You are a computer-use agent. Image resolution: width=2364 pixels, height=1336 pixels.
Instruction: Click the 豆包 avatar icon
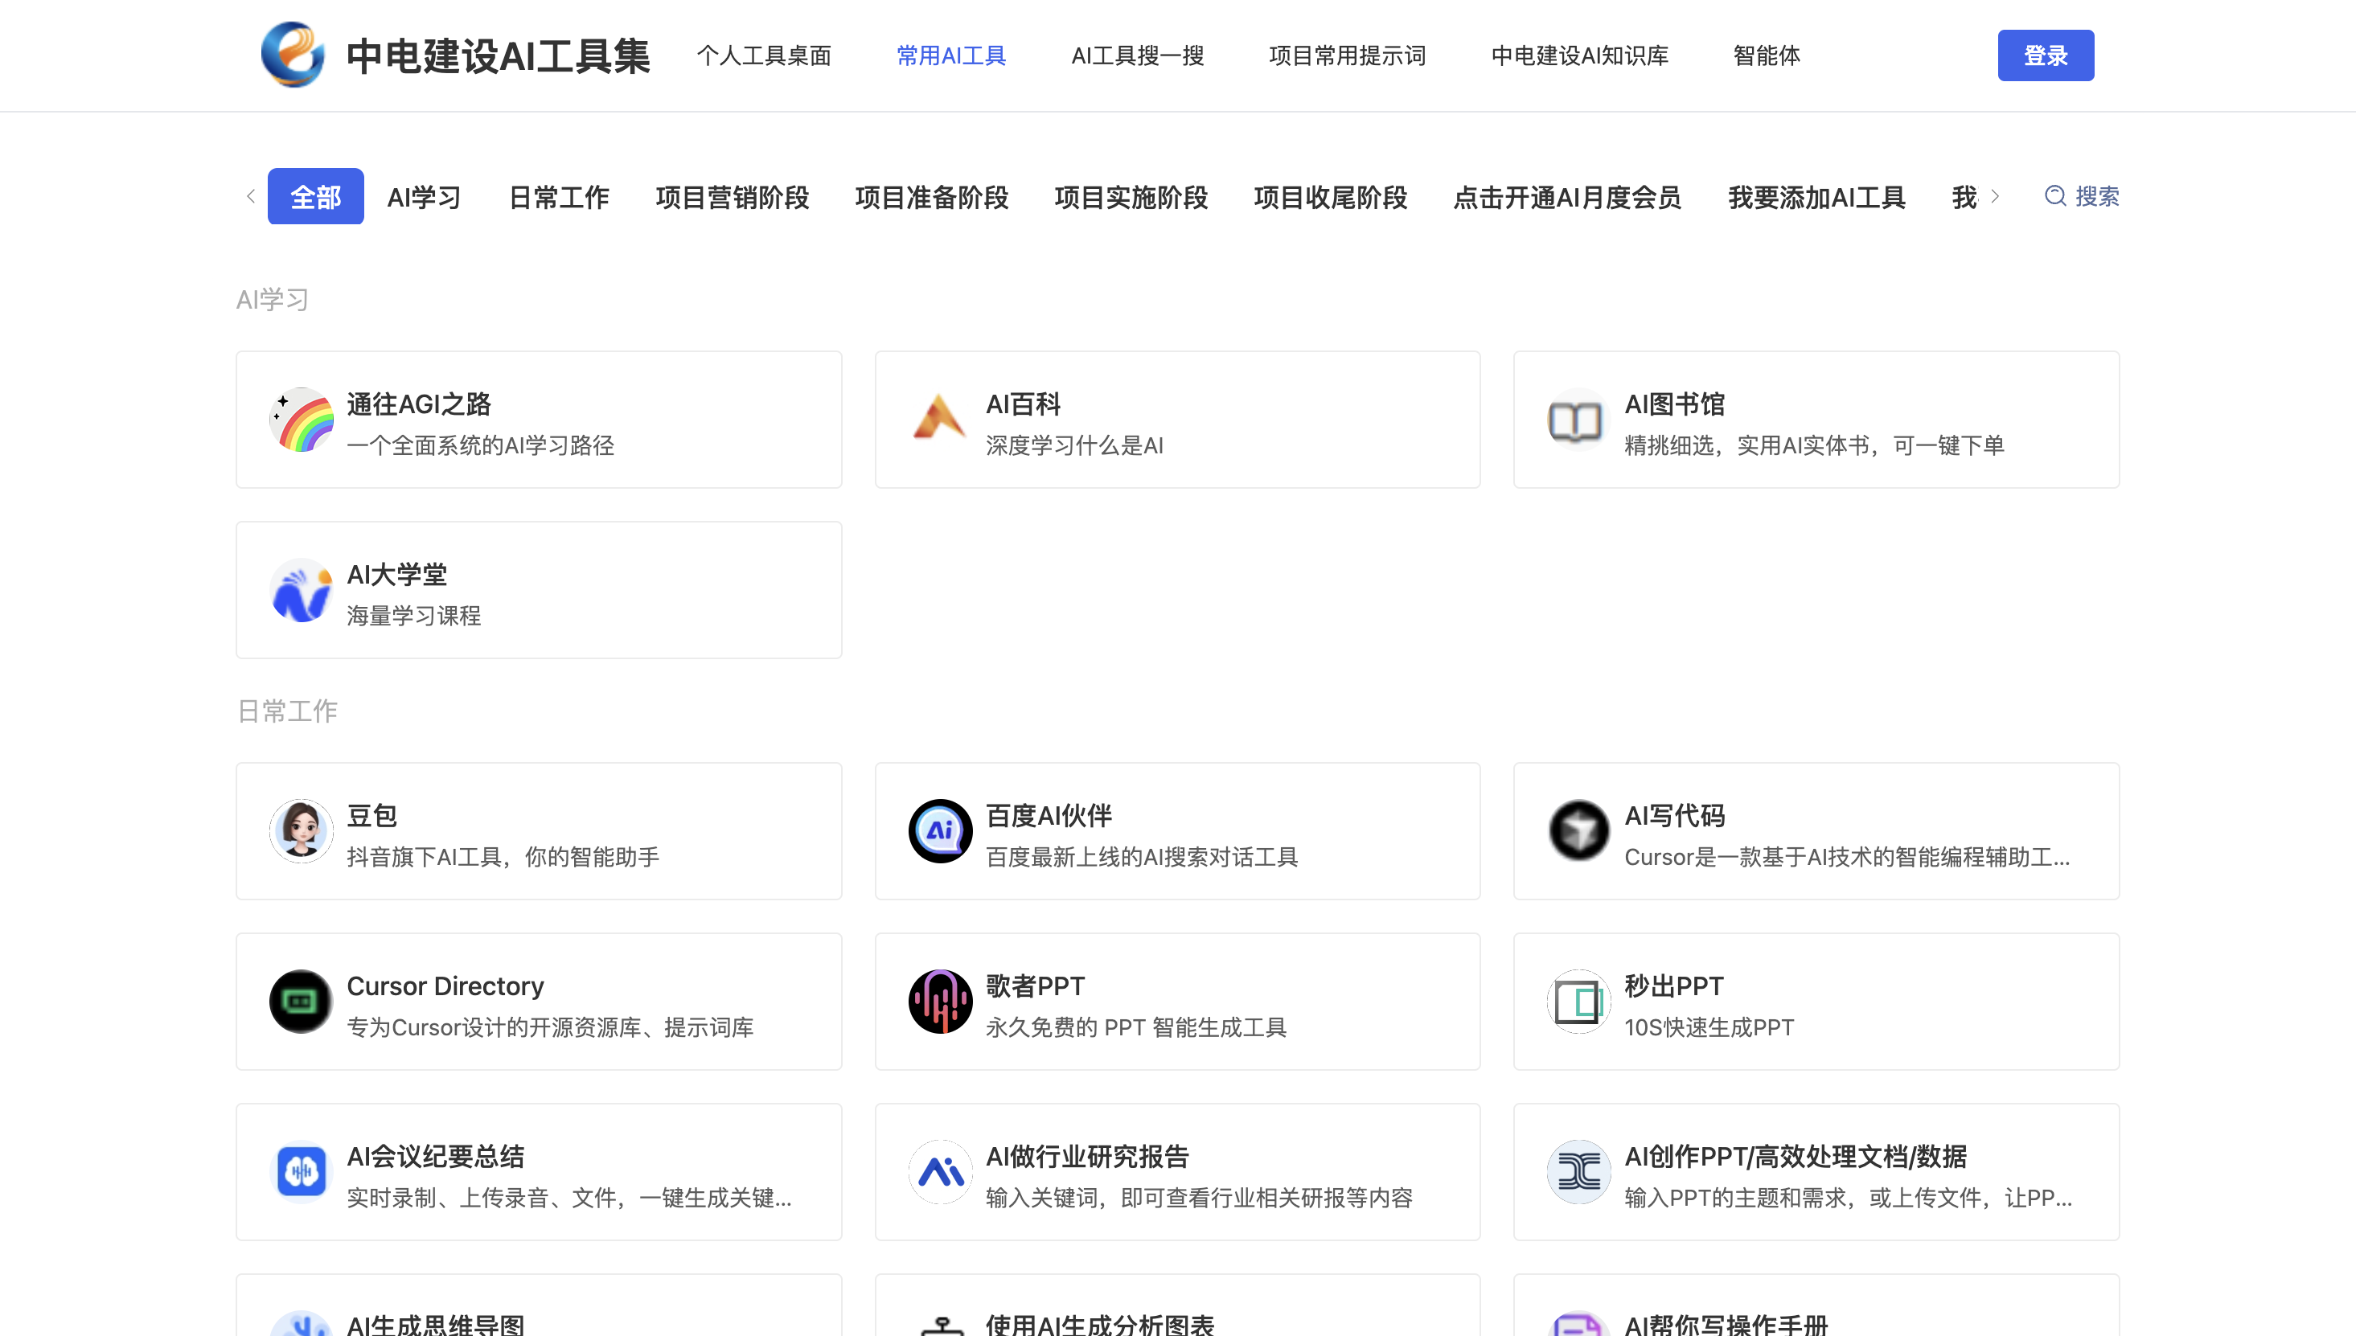(302, 833)
